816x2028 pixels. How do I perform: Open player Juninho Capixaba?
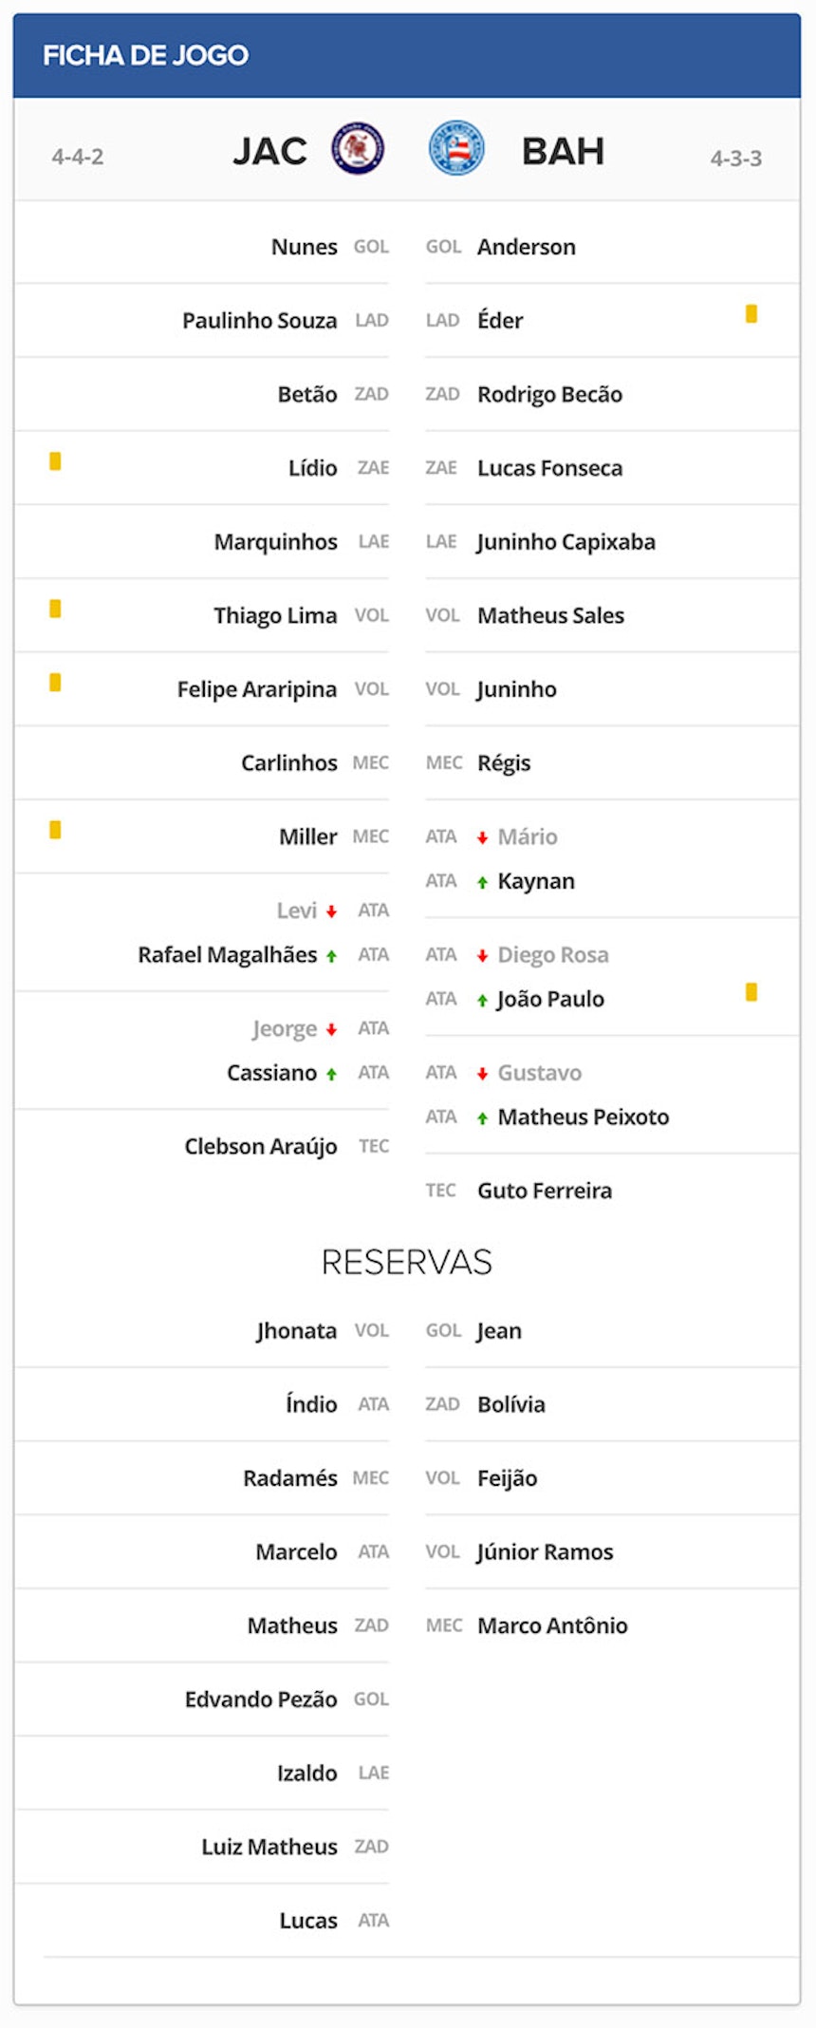[x=566, y=542]
